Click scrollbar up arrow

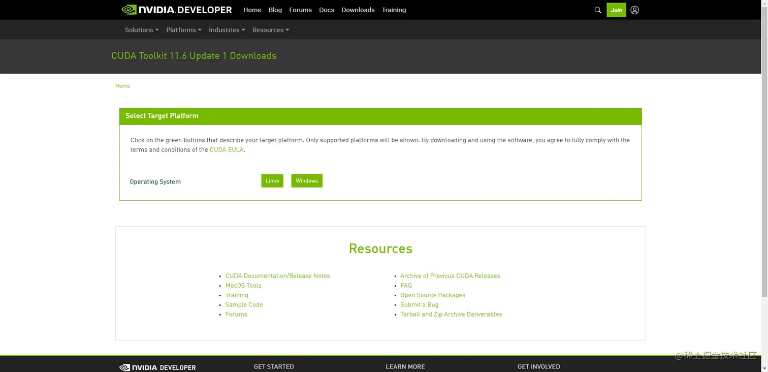[x=764, y=3]
